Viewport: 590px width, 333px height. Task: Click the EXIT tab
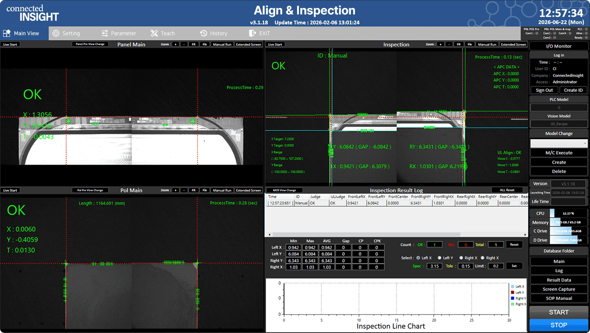click(x=259, y=34)
